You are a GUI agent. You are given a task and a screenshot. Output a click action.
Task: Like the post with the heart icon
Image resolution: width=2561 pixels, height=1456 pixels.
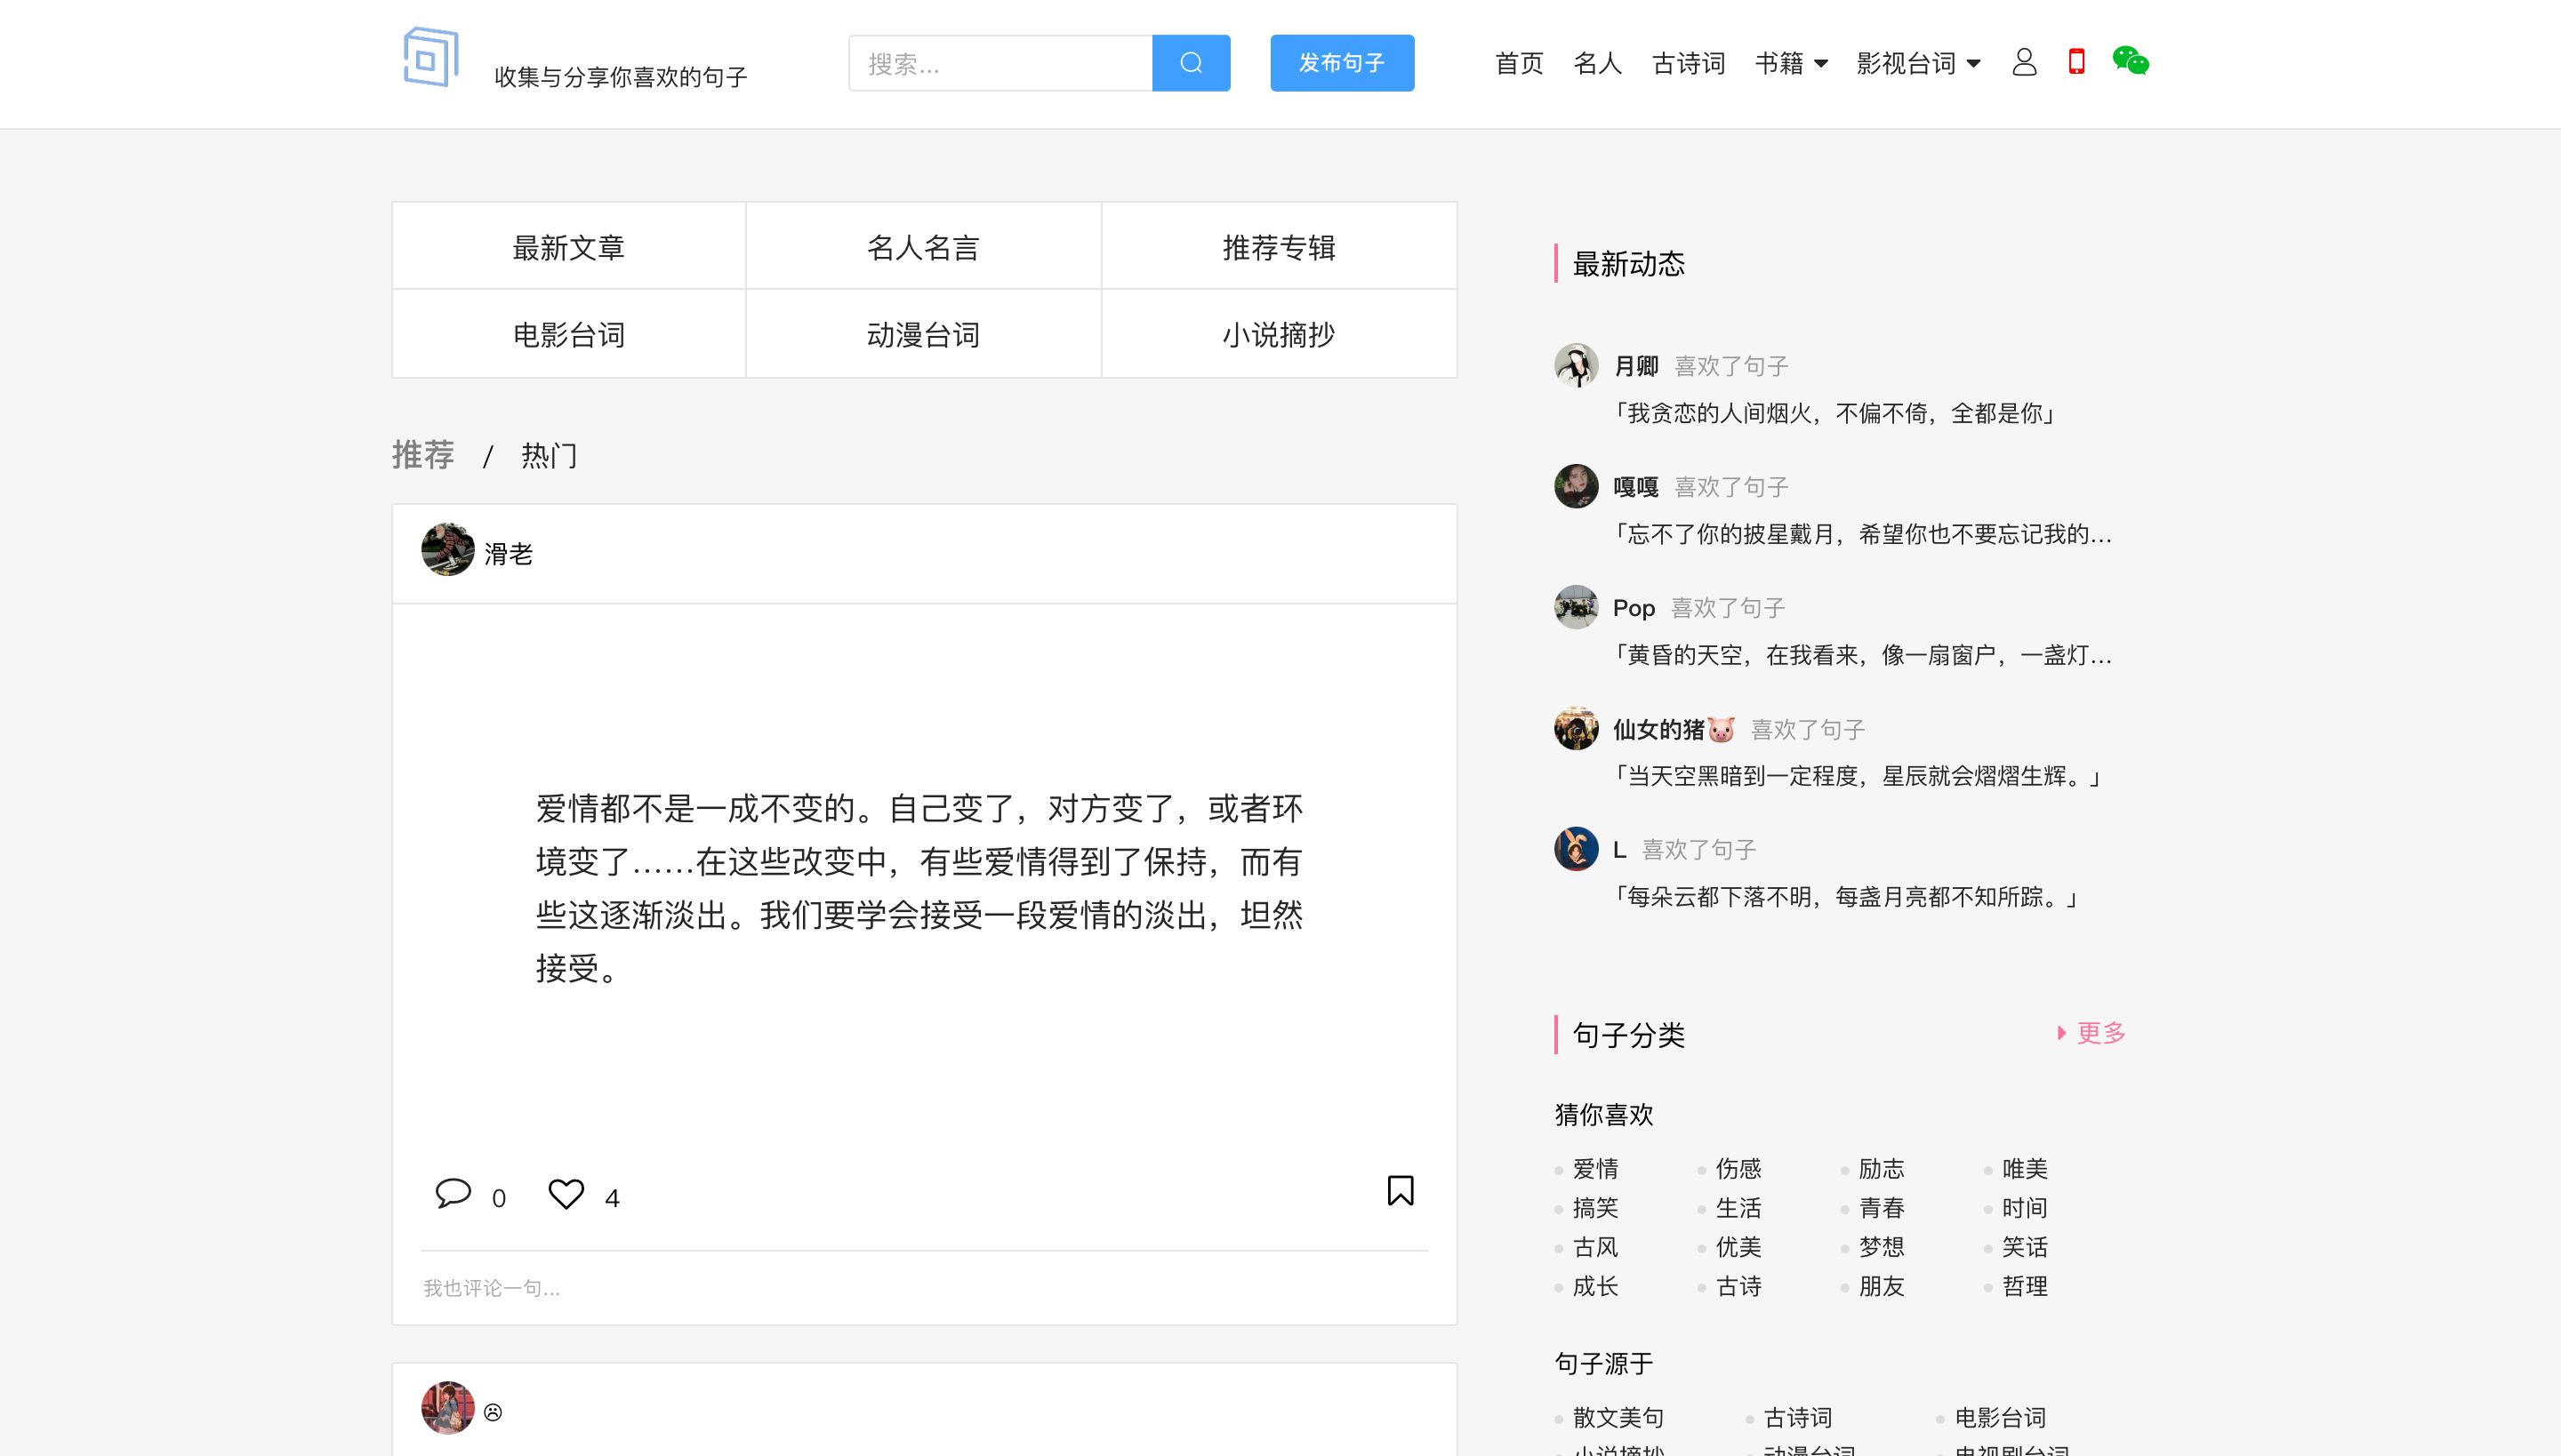[x=566, y=1194]
